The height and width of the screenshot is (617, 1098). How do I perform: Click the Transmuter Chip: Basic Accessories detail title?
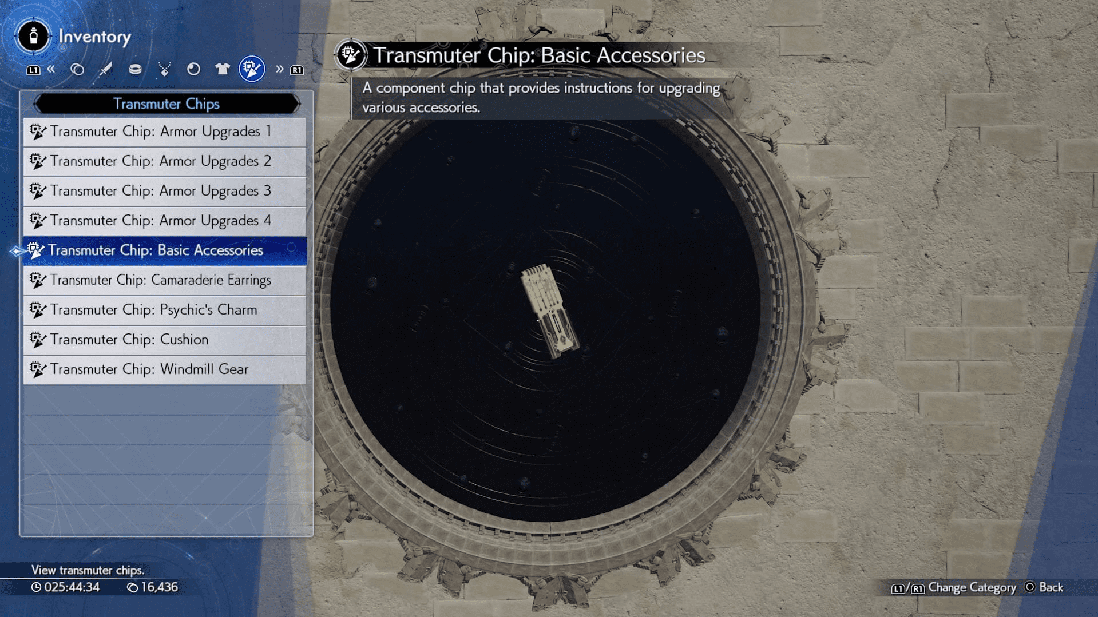(x=539, y=55)
